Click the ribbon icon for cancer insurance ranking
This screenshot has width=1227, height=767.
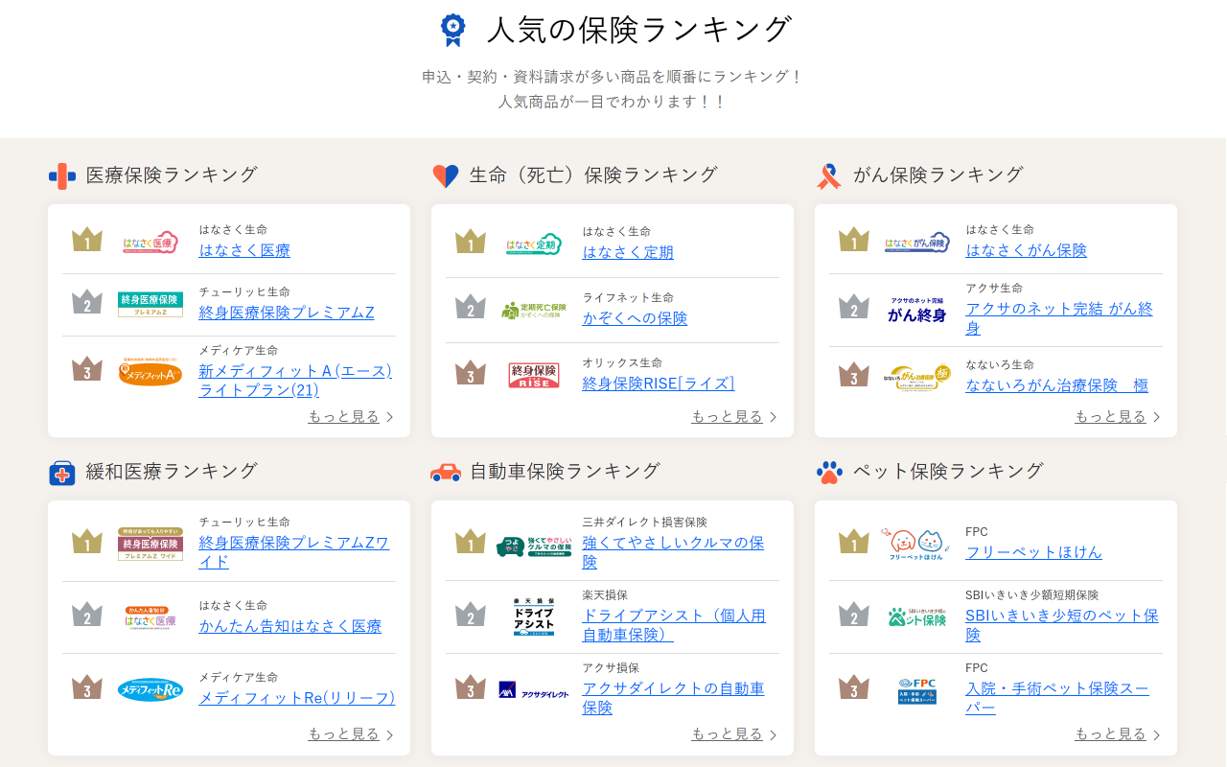[828, 176]
